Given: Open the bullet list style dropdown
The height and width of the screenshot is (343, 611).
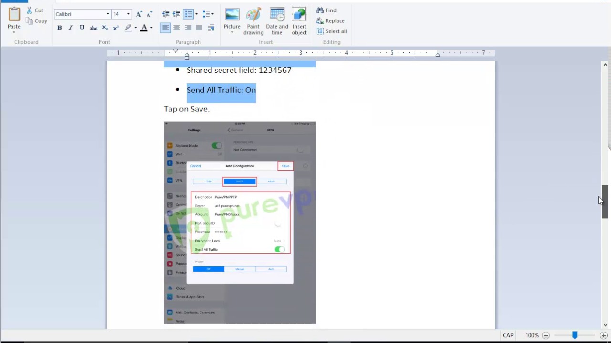Looking at the screenshot, I should click(196, 14).
